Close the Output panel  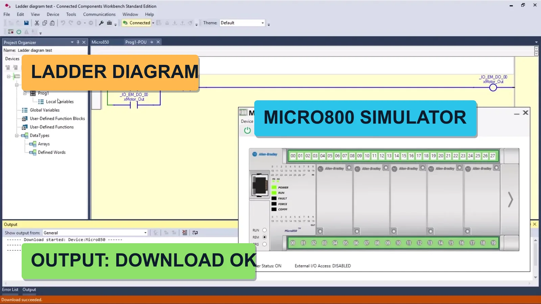click(x=535, y=224)
